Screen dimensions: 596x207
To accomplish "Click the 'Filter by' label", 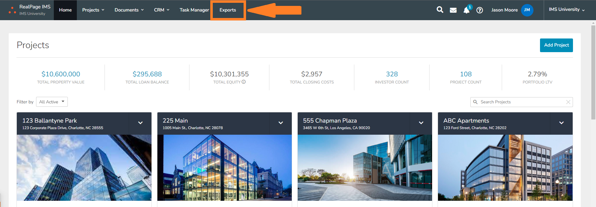I will (25, 102).
